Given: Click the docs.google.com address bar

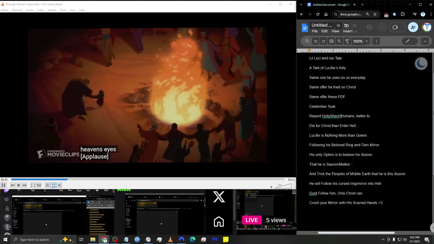Looking at the screenshot, I should coord(351,14).
